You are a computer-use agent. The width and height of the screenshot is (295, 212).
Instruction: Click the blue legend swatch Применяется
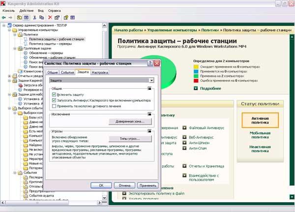point(196,71)
